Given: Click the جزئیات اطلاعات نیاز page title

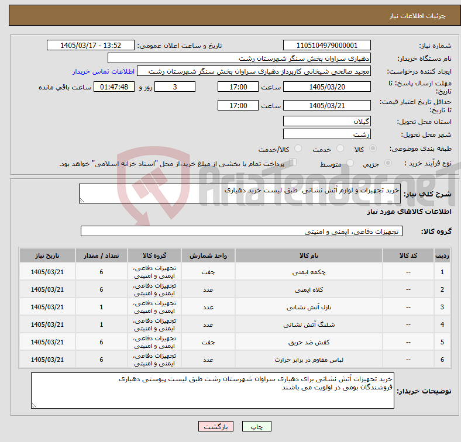Looking at the screenshot, I should 417,16.
